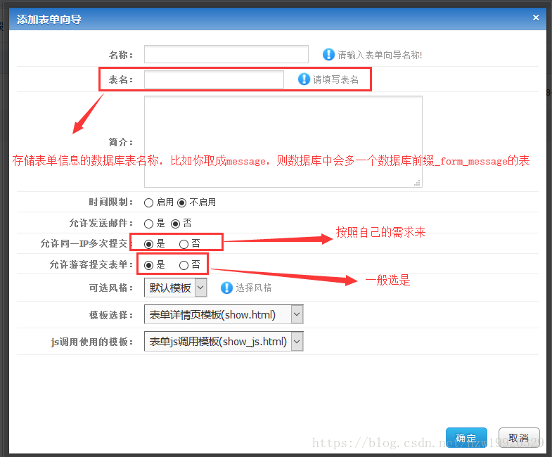
Task: Click the 允许发送邮件 label
Action: click(x=101, y=223)
